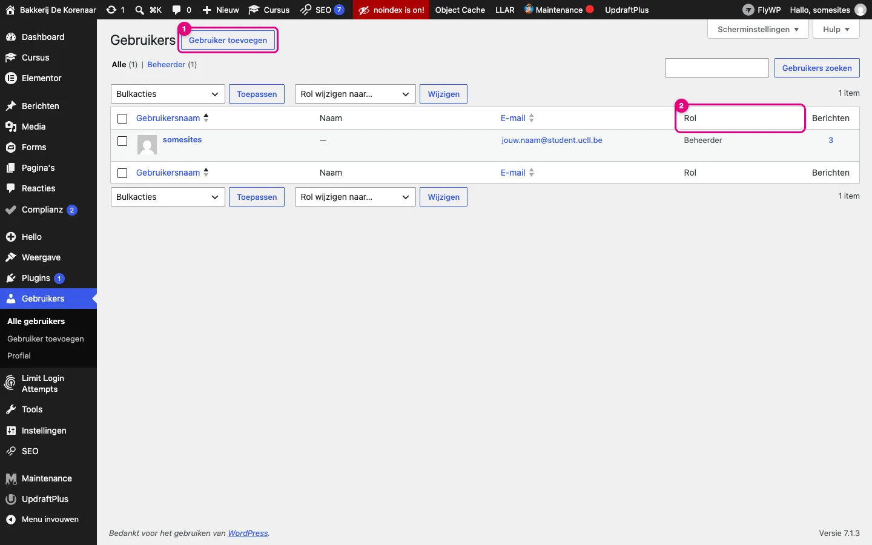Collapse menu with Menu invouwen icon
The height and width of the screenshot is (545, 872).
[11, 520]
